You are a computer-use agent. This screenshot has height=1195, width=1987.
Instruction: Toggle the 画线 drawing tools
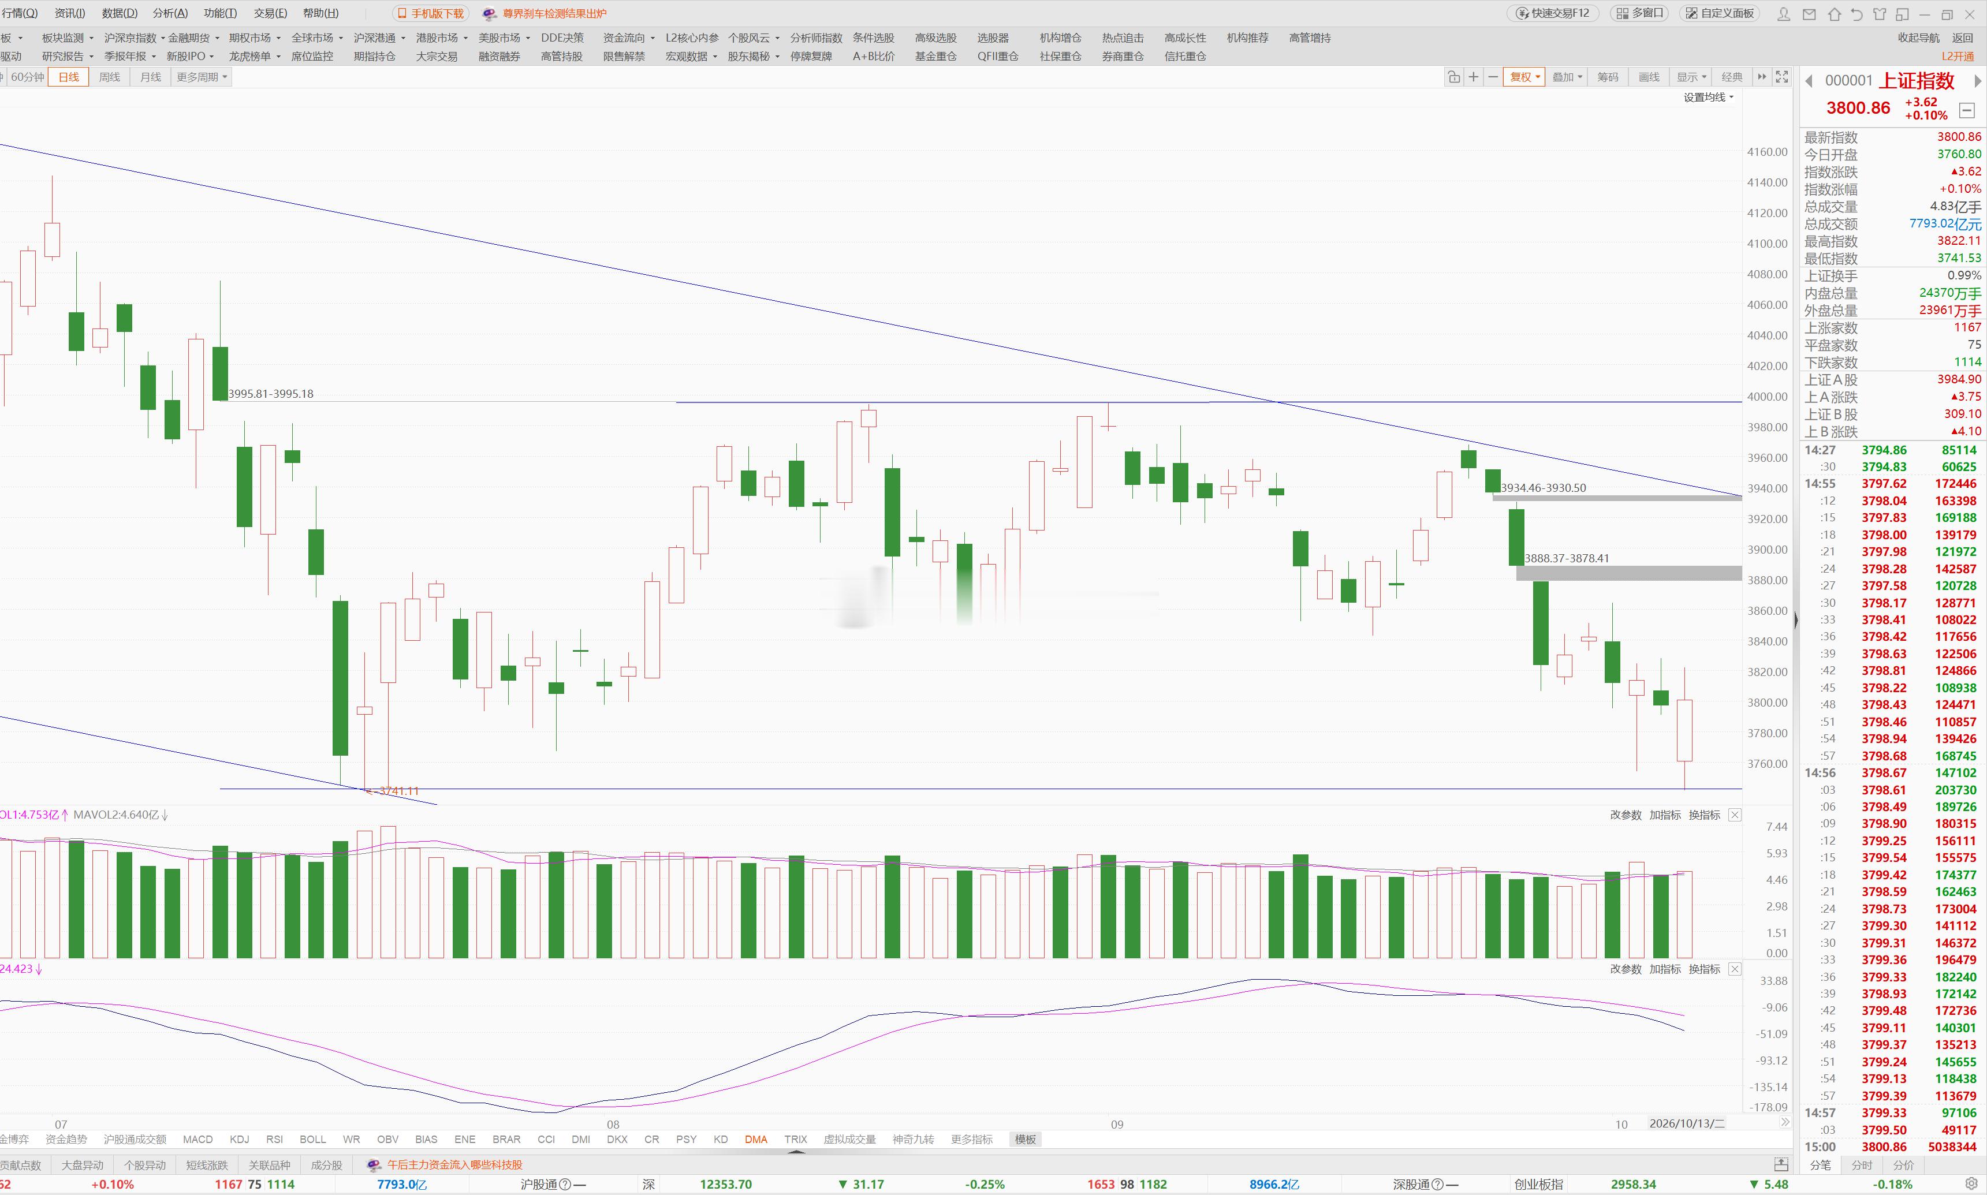[x=1649, y=77]
